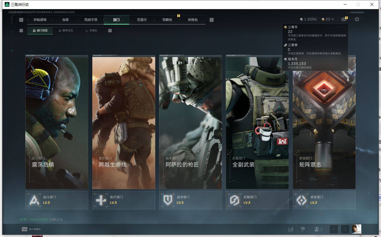
Task: Go to the 改枪台 tab
Action: [x=193, y=20]
